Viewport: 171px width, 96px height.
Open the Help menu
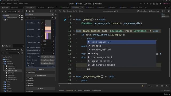tap(26, 4)
